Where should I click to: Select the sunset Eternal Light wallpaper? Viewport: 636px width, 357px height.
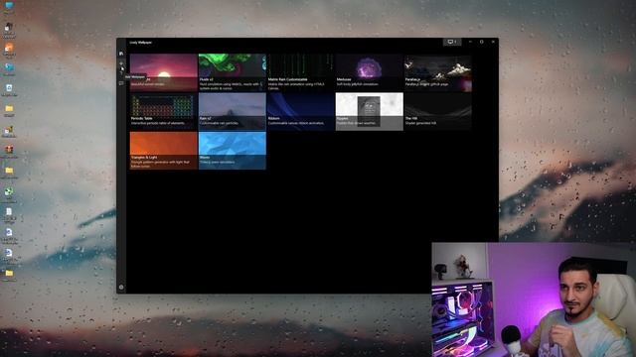click(163, 72)
